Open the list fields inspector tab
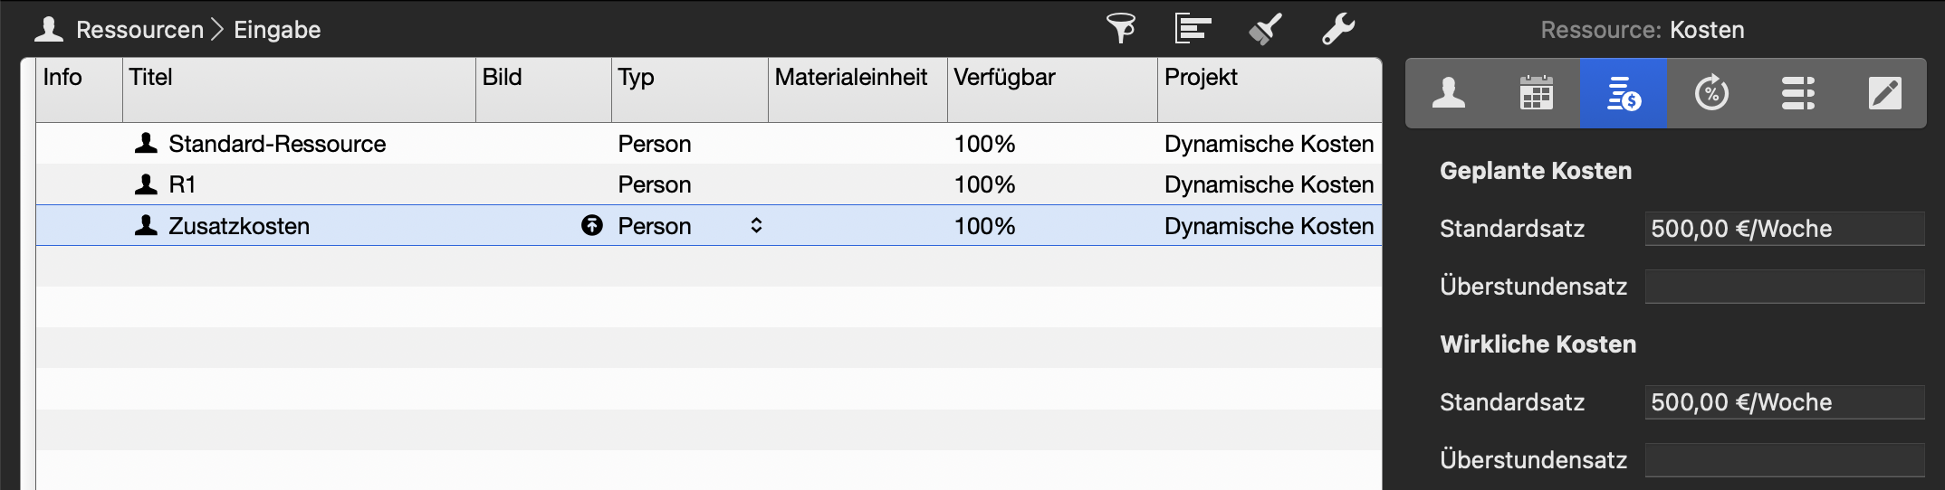1945x490 pixels. tap(1798, 93)
